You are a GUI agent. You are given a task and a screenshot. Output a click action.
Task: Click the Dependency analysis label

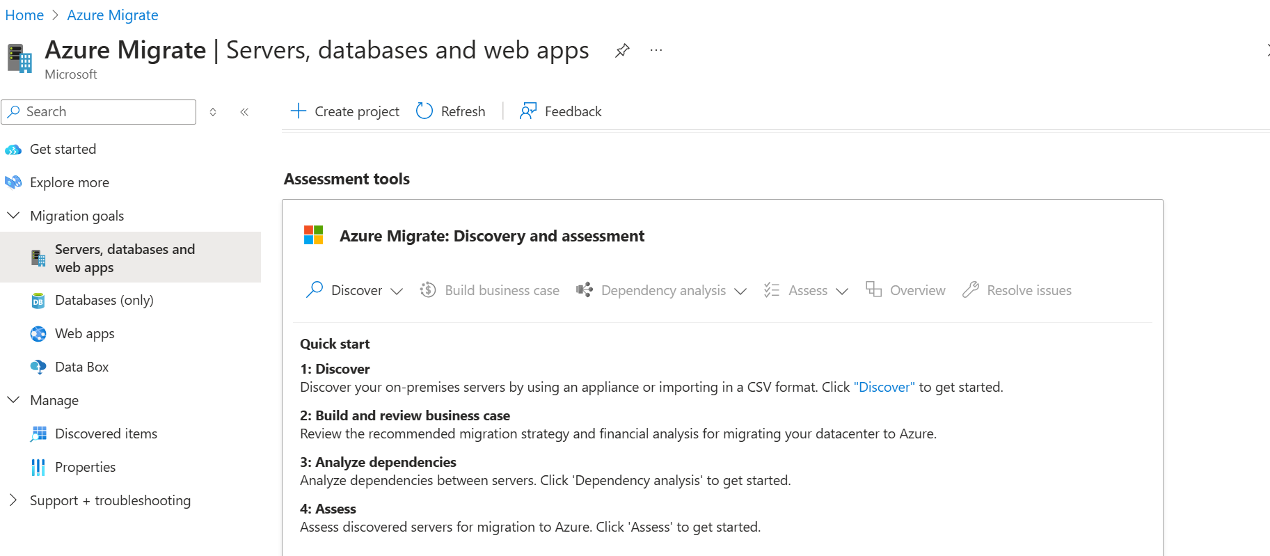tap(663, 290)
